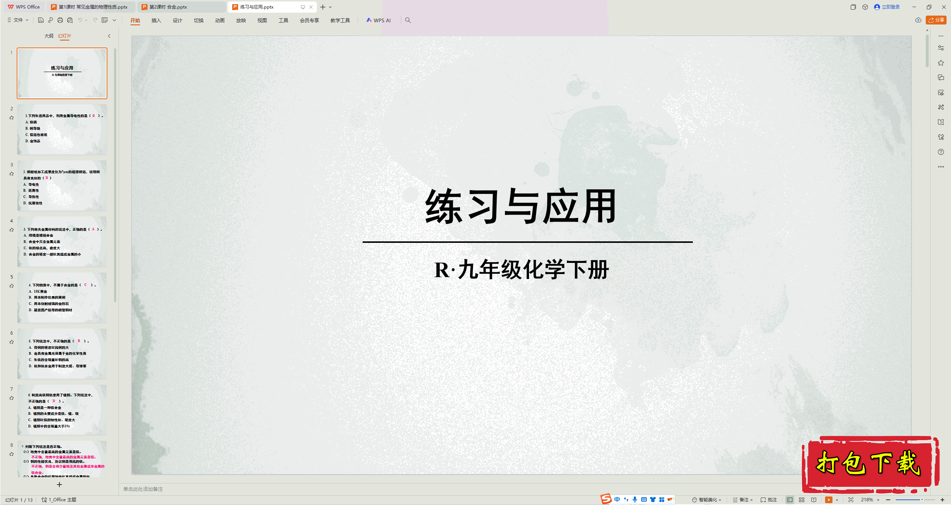
Task: Switch to the 大纲 outline tab
Action: coord(49,36)
